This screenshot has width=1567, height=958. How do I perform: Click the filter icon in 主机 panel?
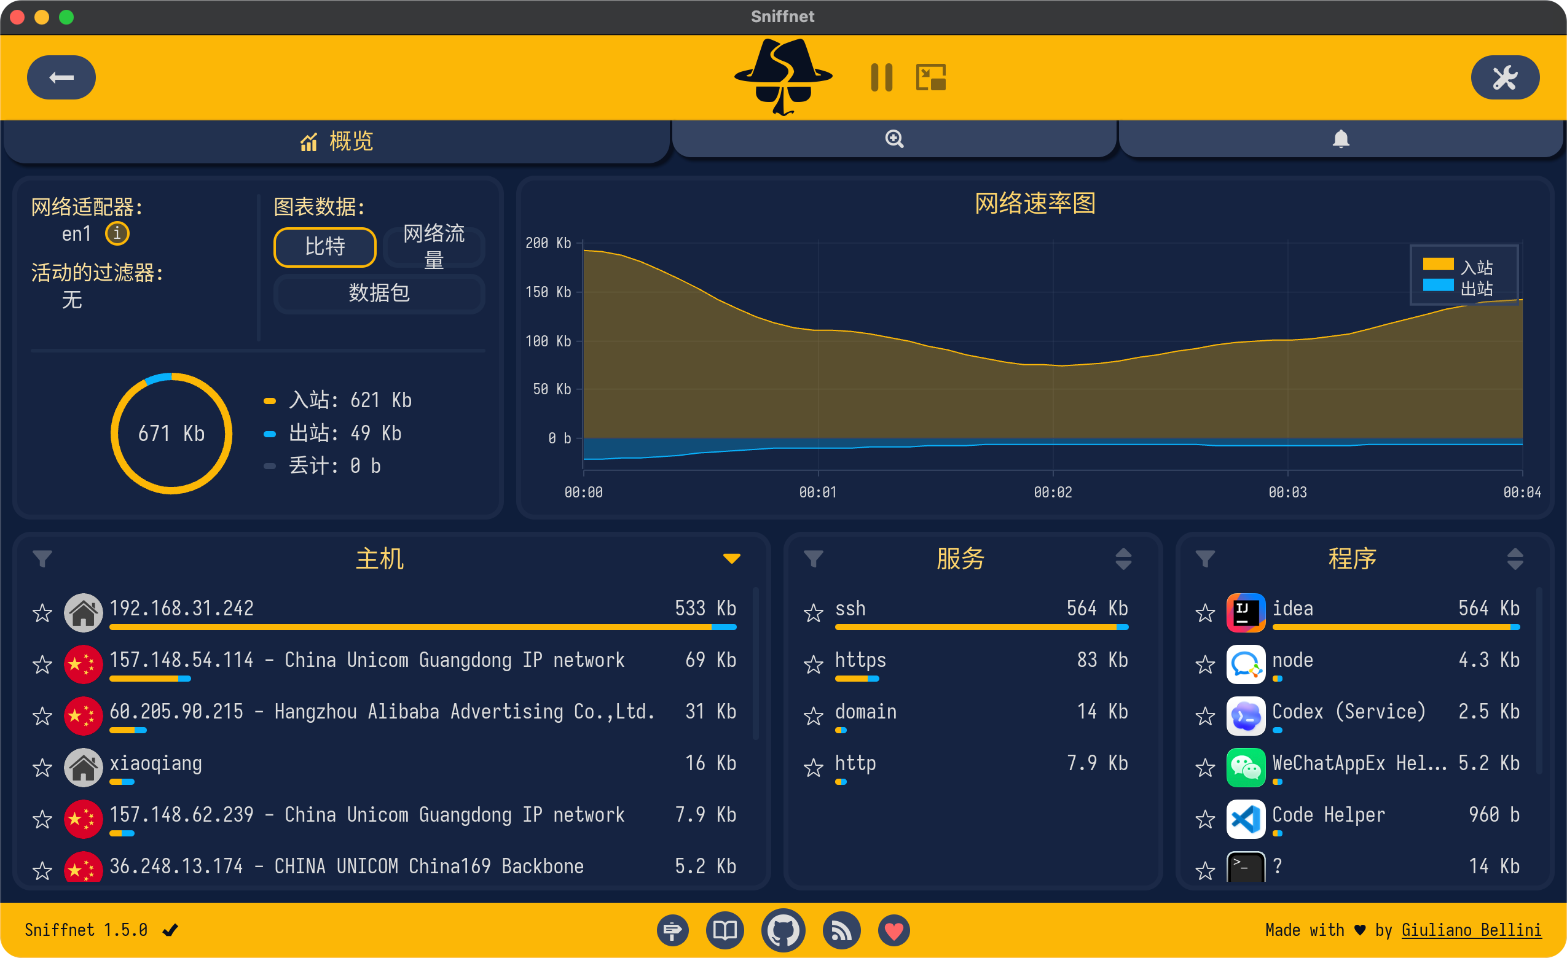coord(42,559)
